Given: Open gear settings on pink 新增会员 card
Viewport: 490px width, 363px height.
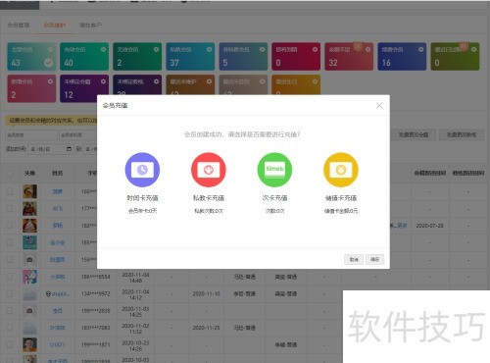Looking at the screenshot, I should pos(50,81).
